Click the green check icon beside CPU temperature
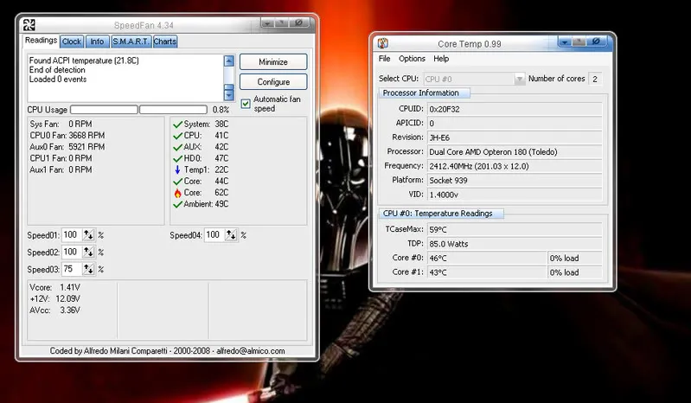 click(177, 136)
